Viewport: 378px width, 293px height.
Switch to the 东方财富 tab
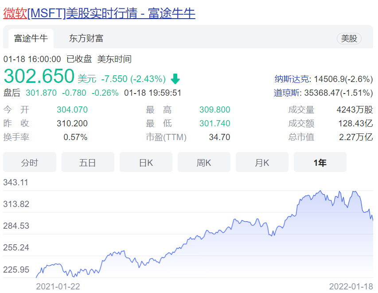point(86,39)
